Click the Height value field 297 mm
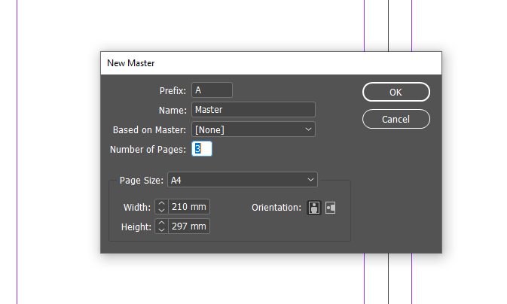This screenshot has width=507, height=304. [188, 226]
